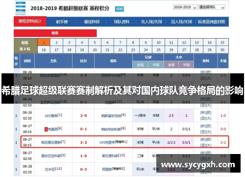Click the 比分 column header
Viewport: 245px width, 177px height.
[83, 61]
